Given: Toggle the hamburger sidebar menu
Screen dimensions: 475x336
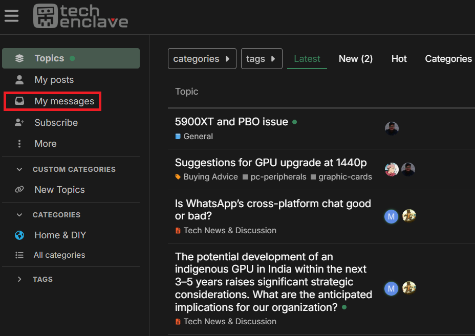Looking at the screenshot, I should (x=11, y=16).
